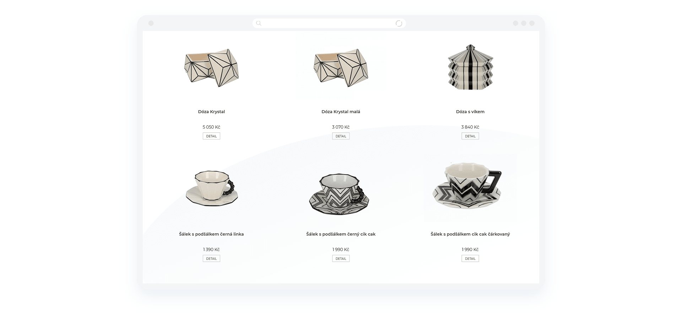
Task: Select the Dóza Krystal product title
Action: (x=211, y=112)
